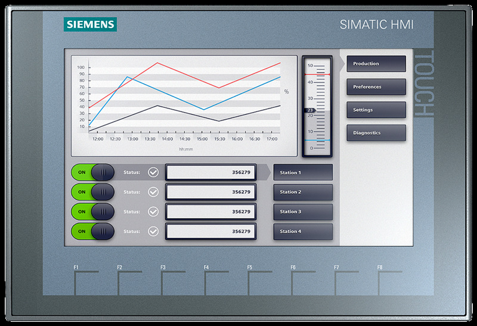Select the Station 4 button
The height and width of the screenshot is (326, 477).
[x=303, y=231]
